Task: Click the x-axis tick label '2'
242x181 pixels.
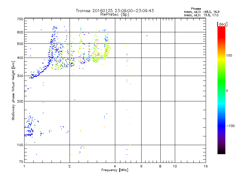Action: pos(70,166)
